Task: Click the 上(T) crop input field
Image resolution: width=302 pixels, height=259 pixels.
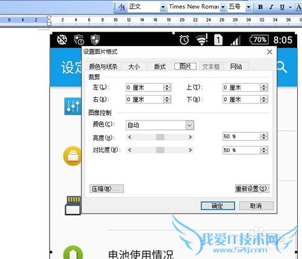Action: pyautogui.click(x=241, y=88)
